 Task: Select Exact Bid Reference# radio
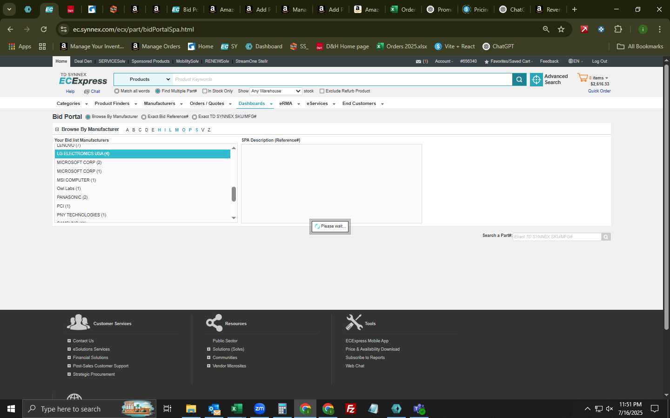[144, 117]
